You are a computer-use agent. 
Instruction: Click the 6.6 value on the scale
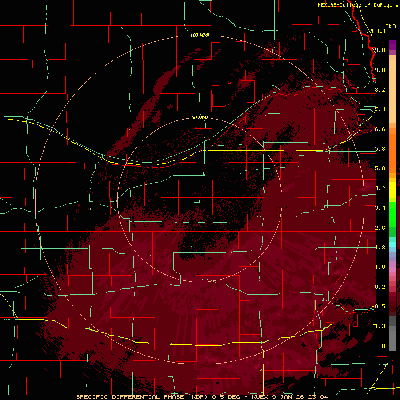[x=380, y=129]
